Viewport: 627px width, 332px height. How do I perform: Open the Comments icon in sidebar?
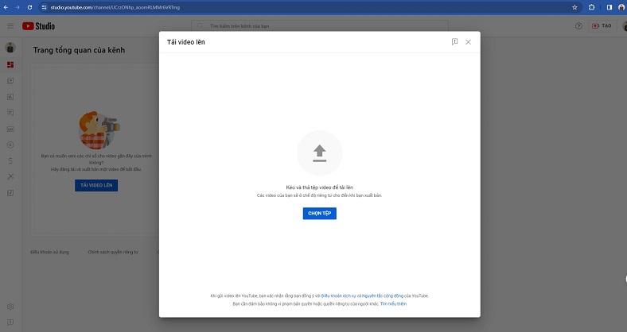pos(10,113)
